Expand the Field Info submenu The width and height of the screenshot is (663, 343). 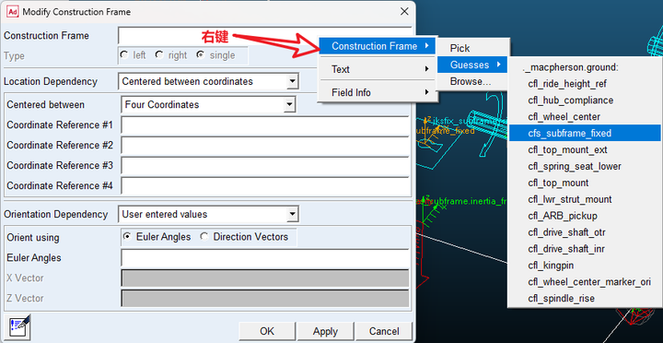pyautogui.click(x=378, y=92)
